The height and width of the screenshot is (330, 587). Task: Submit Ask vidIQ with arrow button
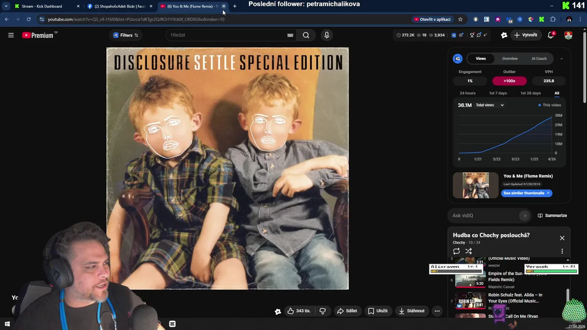click(525, 215)
